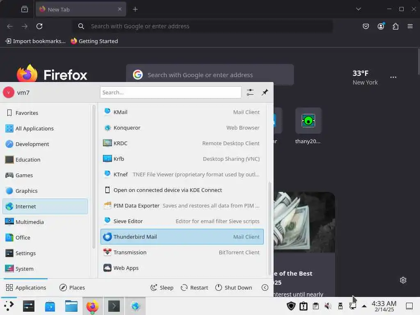Switch to the Places tab
420x315 pixels.
click(x=72, y=288)
